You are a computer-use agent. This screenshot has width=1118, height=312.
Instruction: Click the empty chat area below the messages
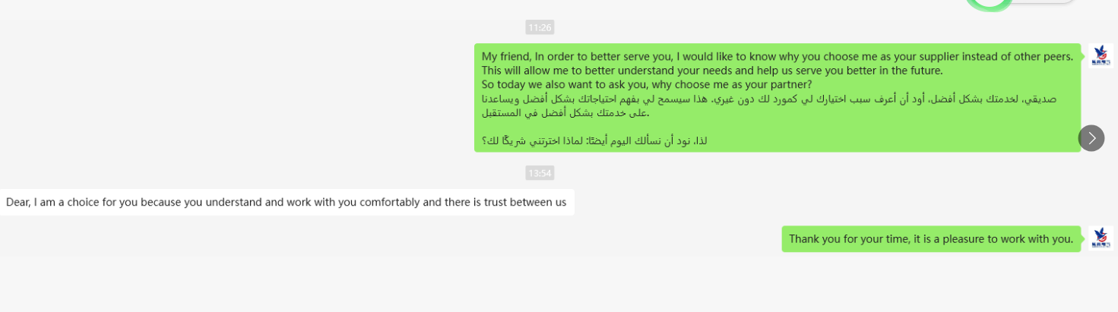(559, 285)
